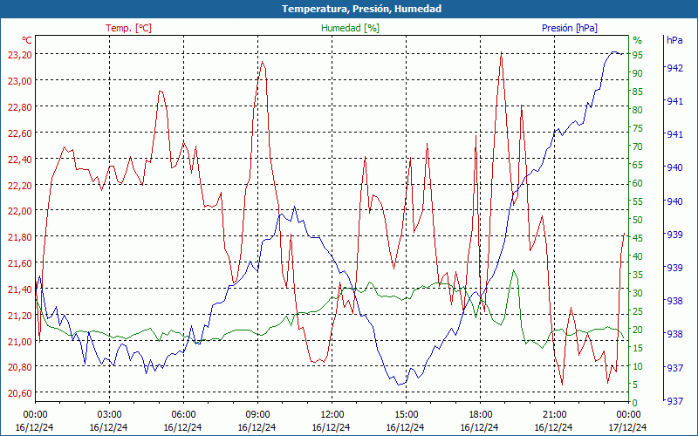Click the green "%" axis unit label
Viewport: 698px width, 436px height.
point(638,40)
